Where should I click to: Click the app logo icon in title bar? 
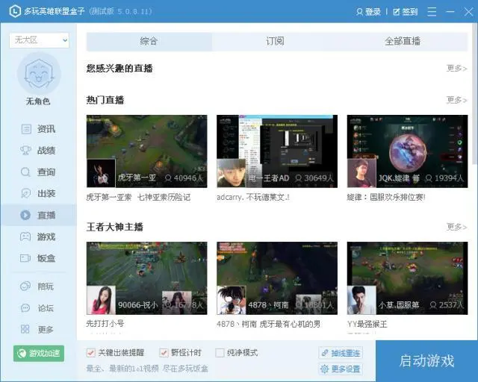pos(15,12)
